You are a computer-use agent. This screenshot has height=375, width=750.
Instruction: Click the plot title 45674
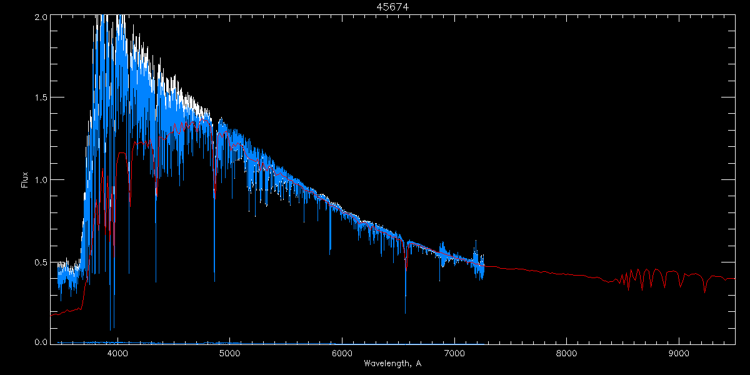click(x=392, y=7)
